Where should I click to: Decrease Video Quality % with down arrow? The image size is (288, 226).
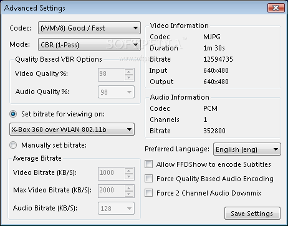point(129,77)
